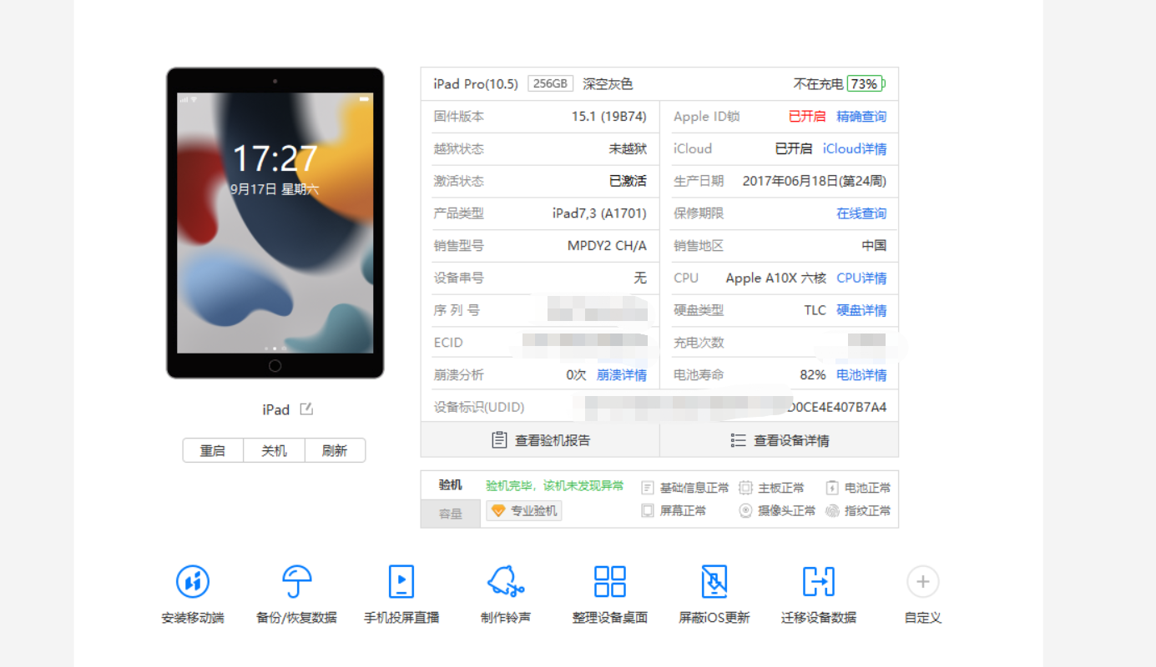Open the iCloud详情 link
Screen dimensions: 1156x667
[855, 148]
